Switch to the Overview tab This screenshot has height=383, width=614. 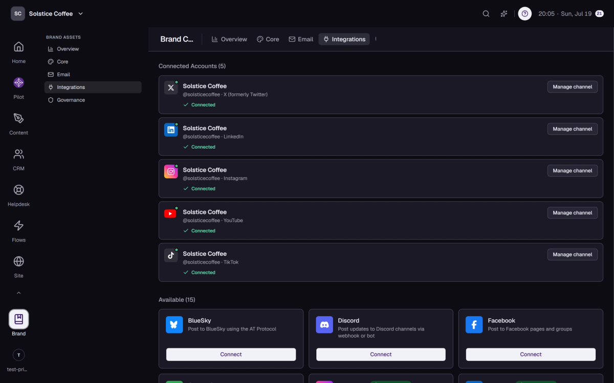[229, 39]
